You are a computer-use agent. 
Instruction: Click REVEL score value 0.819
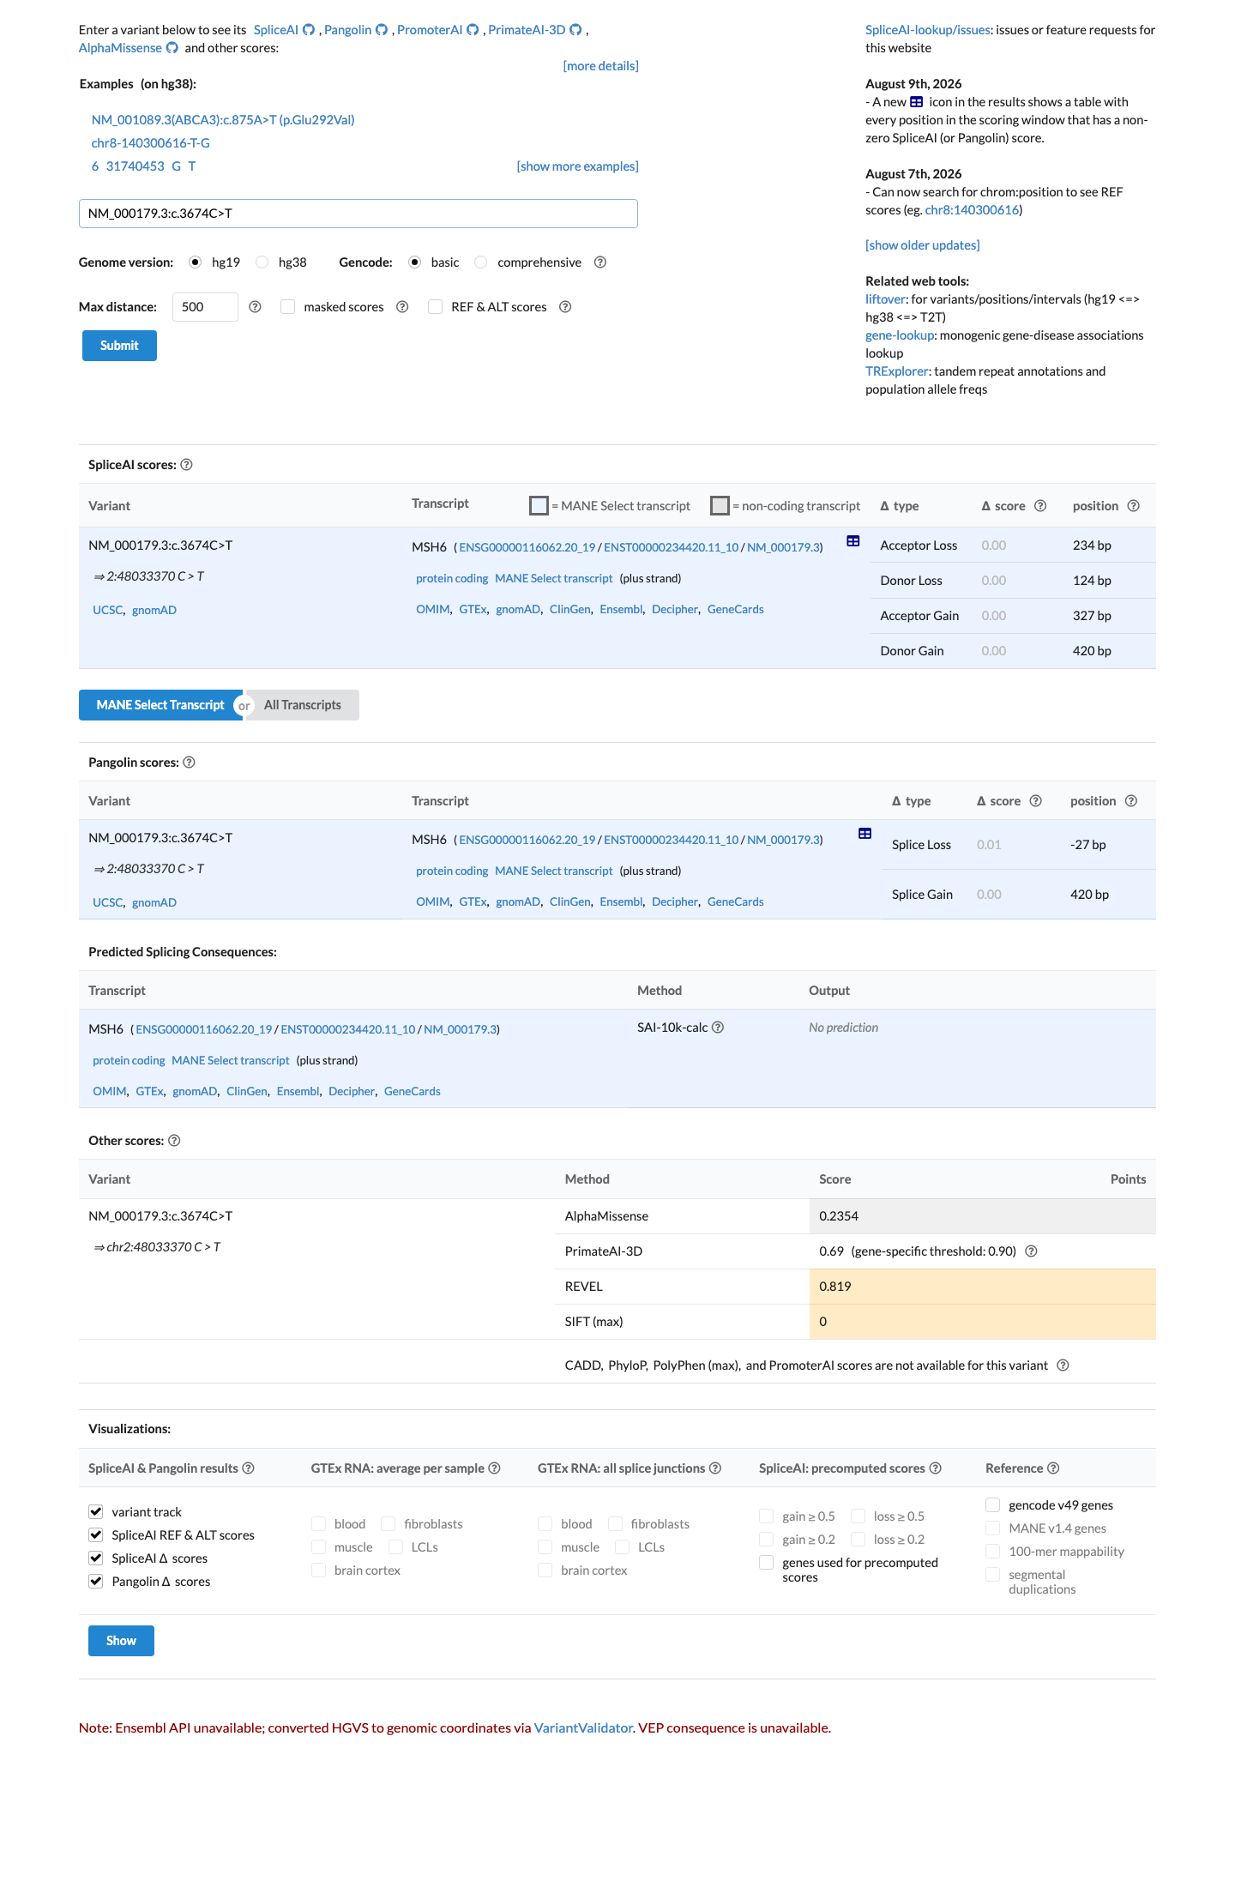(835, 1287)
